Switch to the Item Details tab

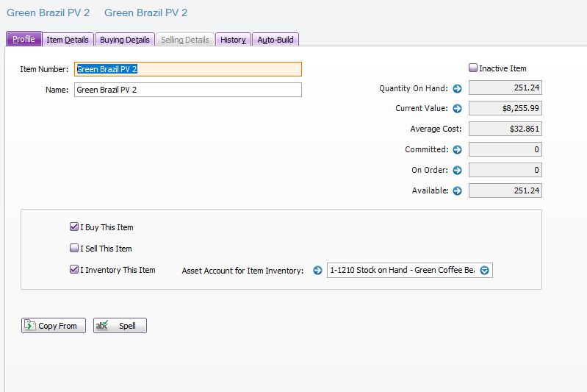[x=68, y=40]
